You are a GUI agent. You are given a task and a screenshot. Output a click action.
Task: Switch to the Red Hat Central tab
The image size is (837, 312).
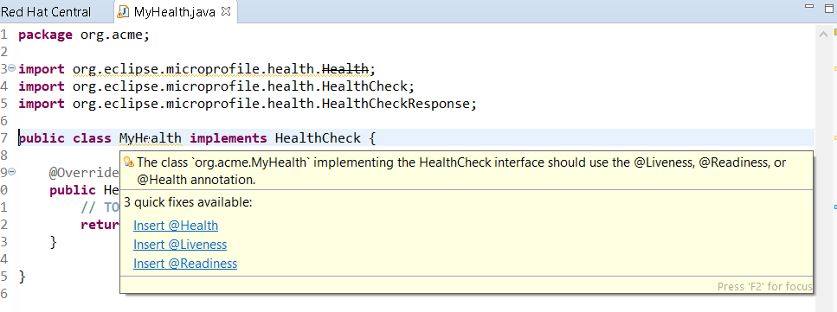pyautogui.click(x=46, y=12)
